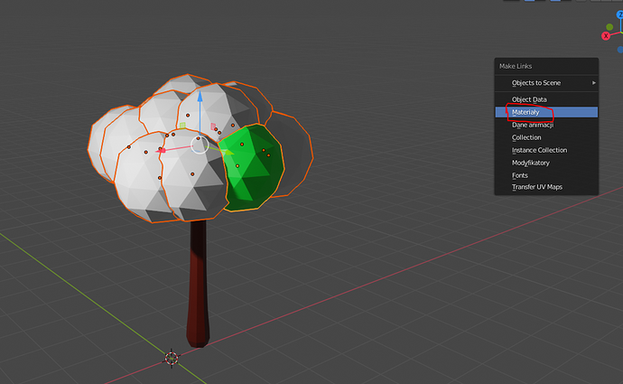623x384 pixels.
Task: Select the brown tree trunk object
Action: click(x=198, y=285)
